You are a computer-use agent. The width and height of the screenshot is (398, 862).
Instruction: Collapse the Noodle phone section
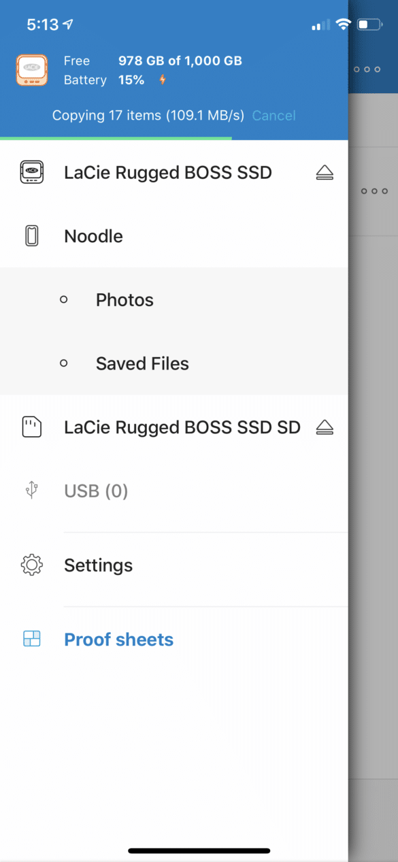point(174,236)
